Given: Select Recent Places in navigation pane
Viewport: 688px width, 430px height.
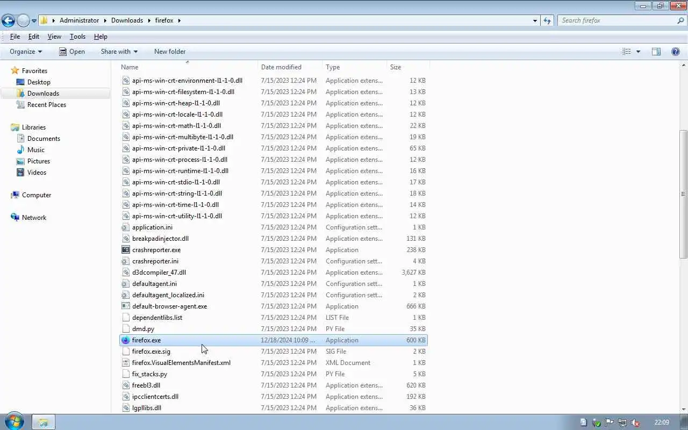Looking at the screenshot, I should pyautogui.click(x=47, y=105).
